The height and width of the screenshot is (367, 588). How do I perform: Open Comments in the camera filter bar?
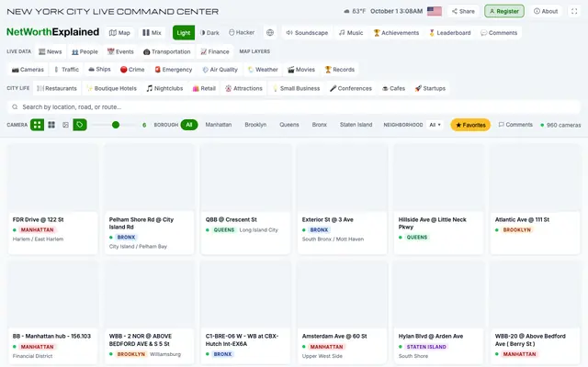coord(515,125)
